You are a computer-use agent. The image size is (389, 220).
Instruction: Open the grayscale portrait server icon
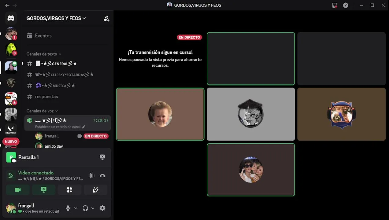11,114
